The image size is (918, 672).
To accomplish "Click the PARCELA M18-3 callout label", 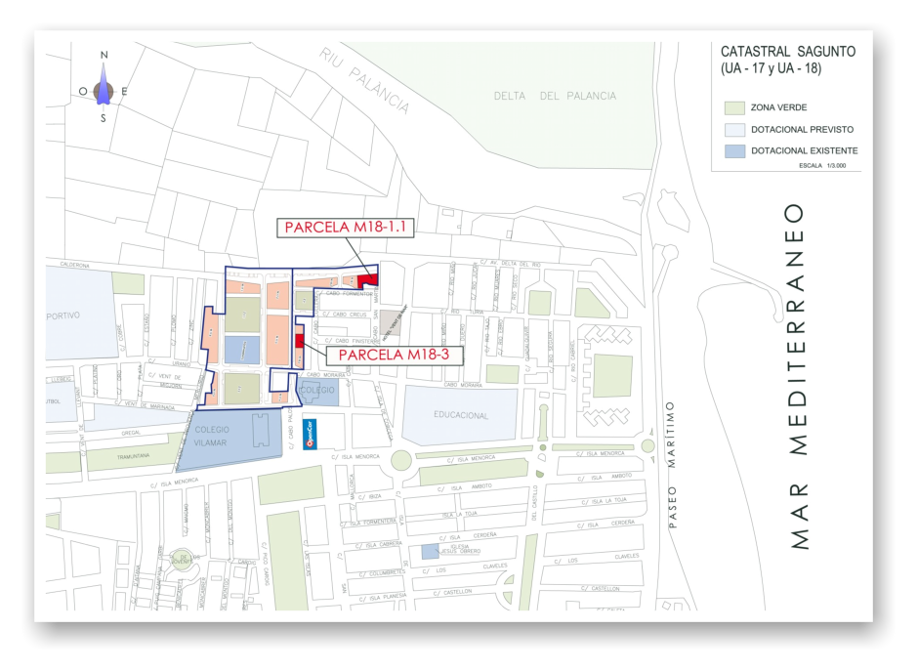I will [x=394, y=355].
